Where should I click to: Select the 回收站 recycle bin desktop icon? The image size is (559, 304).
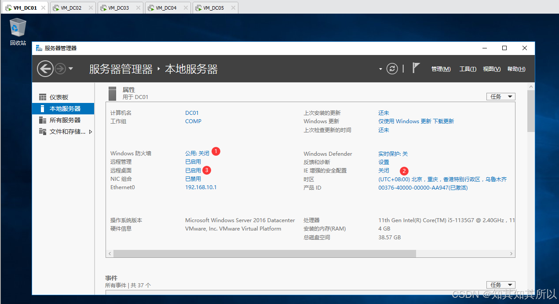(18, 32)
